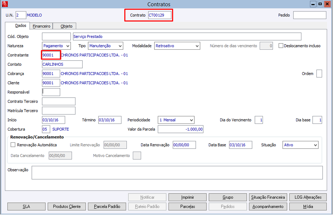This screenshot has width=333, height=215.
Task: Click the Valor da Parcela field
Action: 181,129
